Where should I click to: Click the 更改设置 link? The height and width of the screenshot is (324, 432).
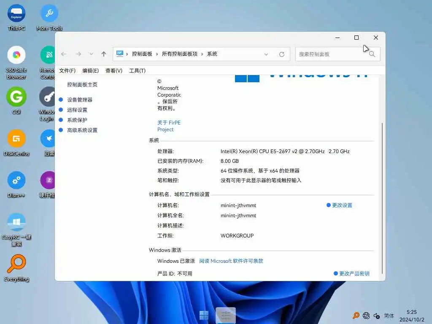click(x=342, y=205)
